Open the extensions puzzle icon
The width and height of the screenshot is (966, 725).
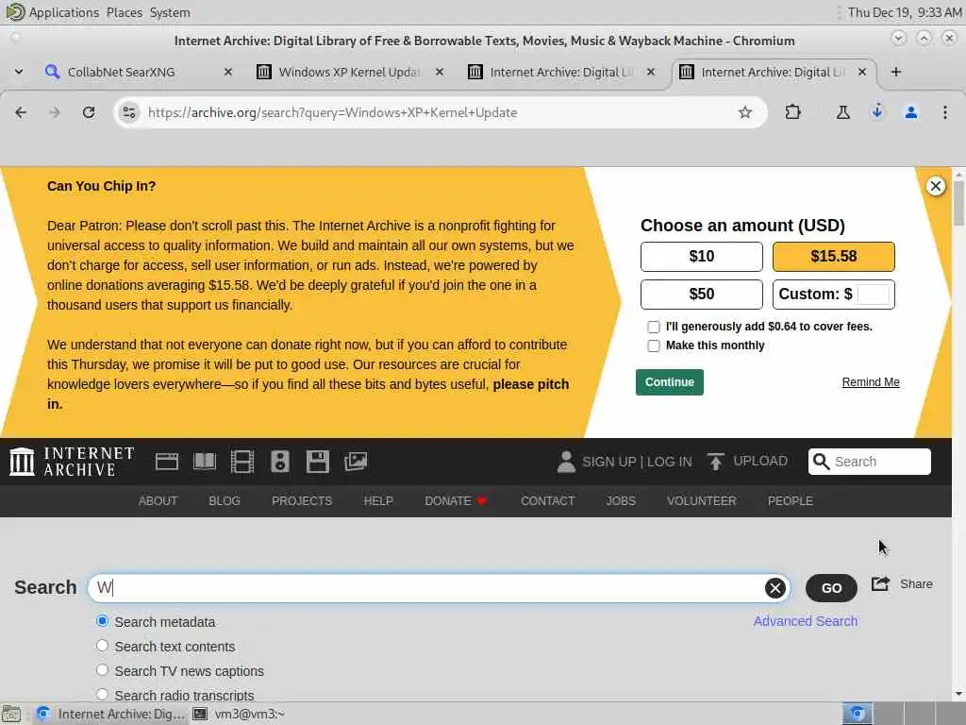[792, 112]
